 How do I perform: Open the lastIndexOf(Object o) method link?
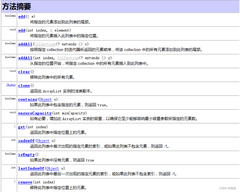(x=31, y=168)
